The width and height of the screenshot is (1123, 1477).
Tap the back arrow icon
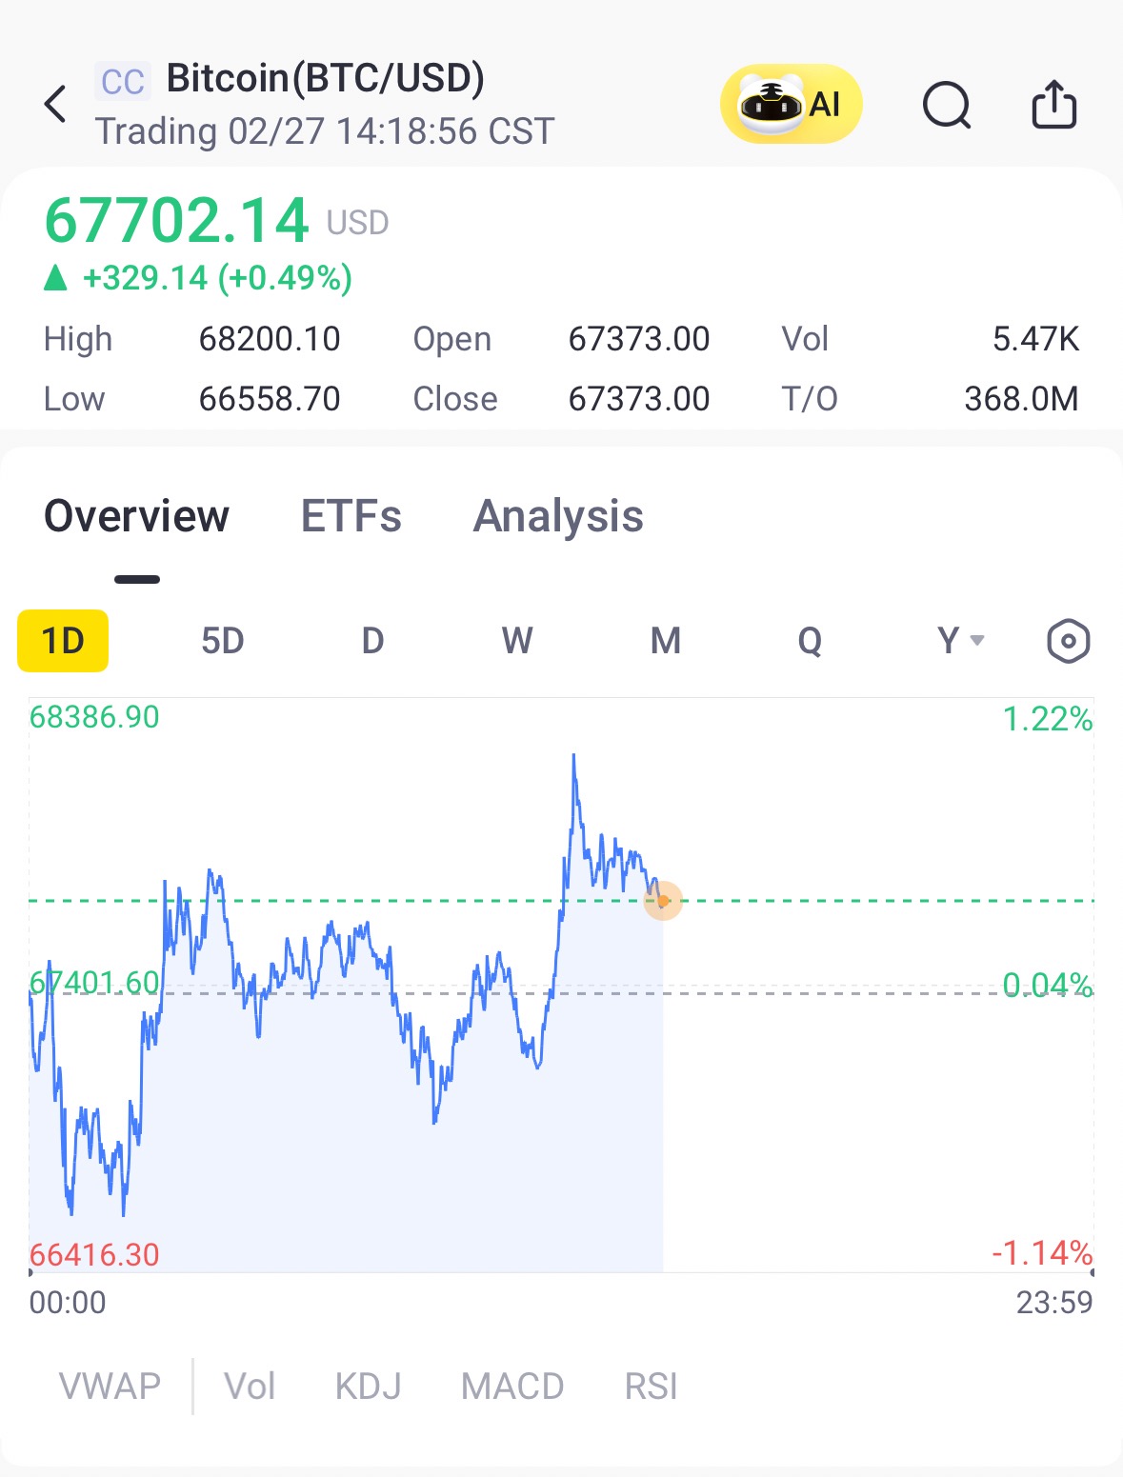click(x=56, y=104)
